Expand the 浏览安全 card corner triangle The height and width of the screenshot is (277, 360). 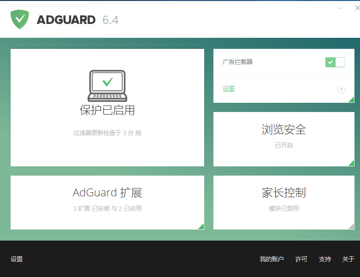[x=351, y=163]
